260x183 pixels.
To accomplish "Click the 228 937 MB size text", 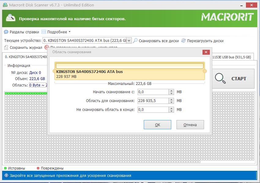I will (66, 77).
